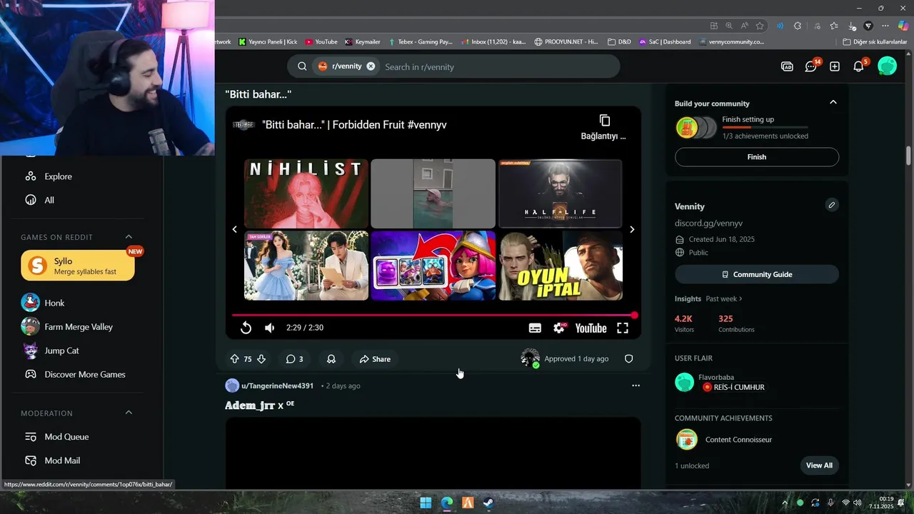
Task: Share the Bitti bahar post
Action: [x=375, y=359]
